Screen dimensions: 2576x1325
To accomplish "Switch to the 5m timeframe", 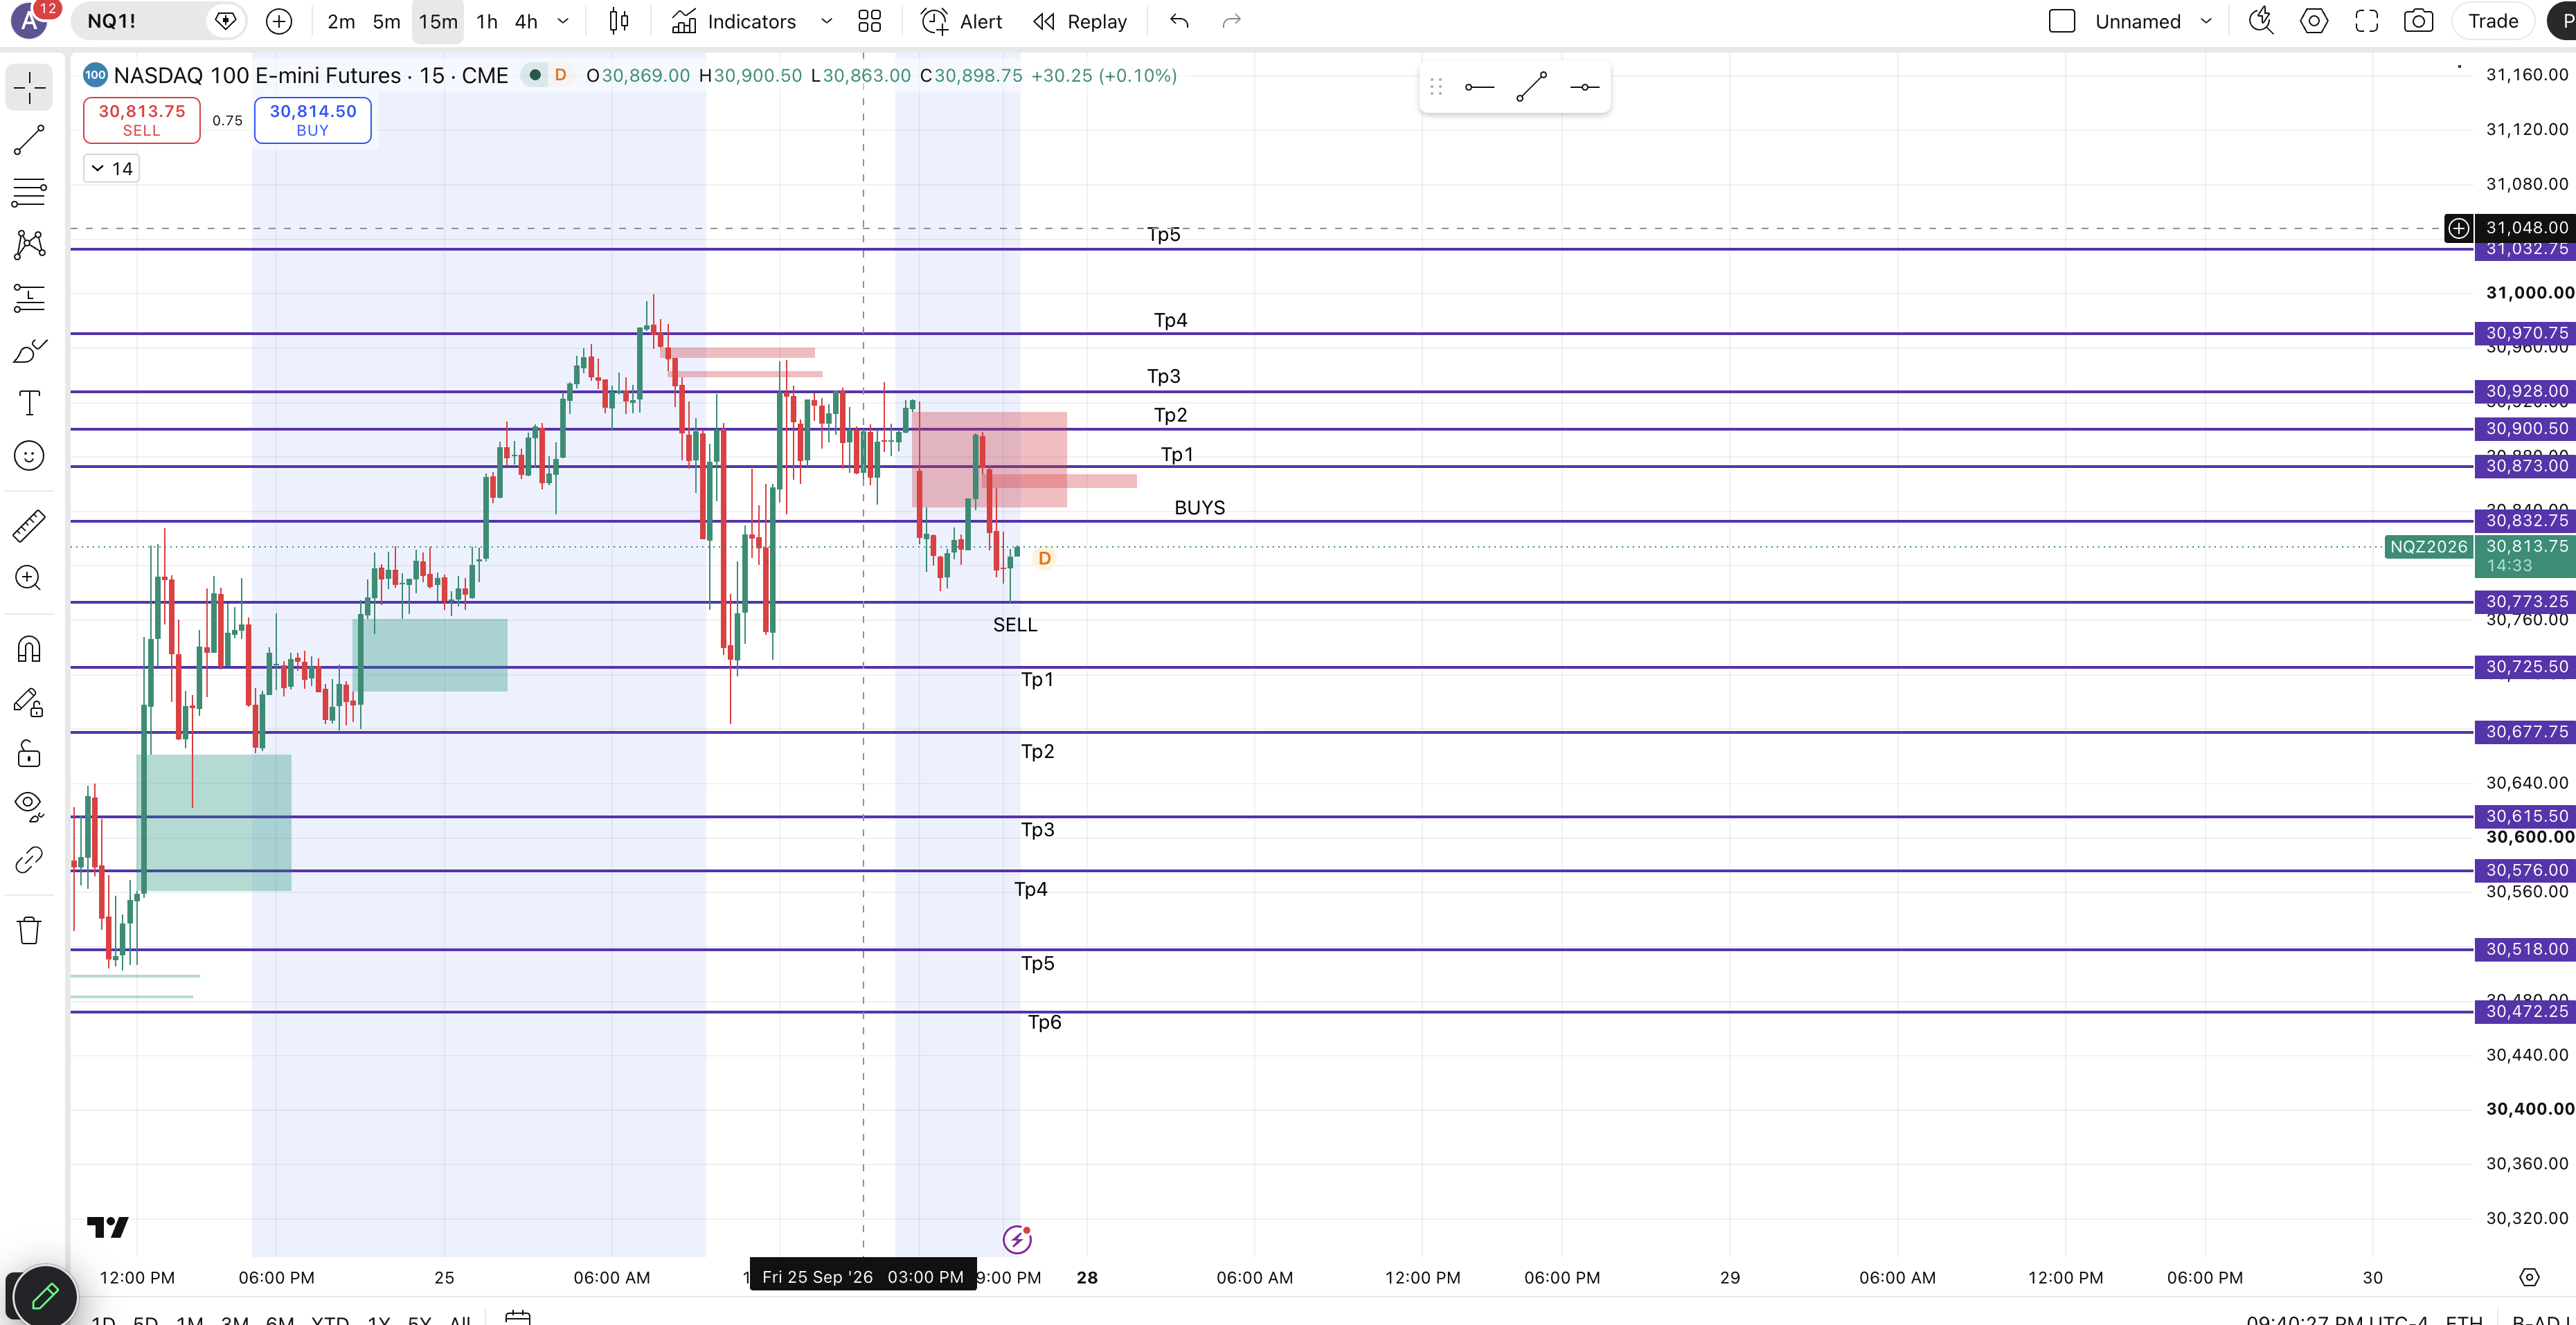I will click(x=386, y=21).
